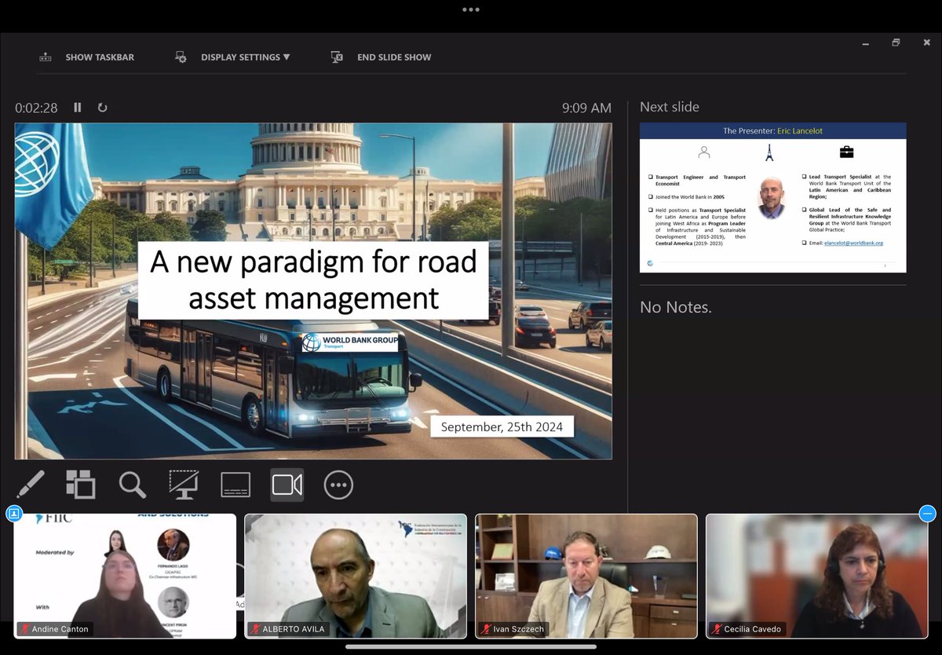This screenshot has width=942, height=655.
Task: Click the Next slide label
Action: (x=670, y=107)
